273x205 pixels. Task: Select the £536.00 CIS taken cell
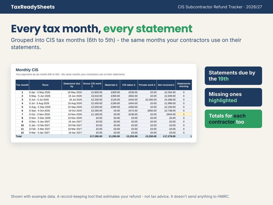click(129, 92)
